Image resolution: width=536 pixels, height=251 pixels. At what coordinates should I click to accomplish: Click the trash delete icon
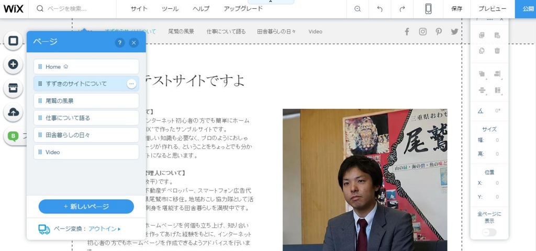point(497,51)
